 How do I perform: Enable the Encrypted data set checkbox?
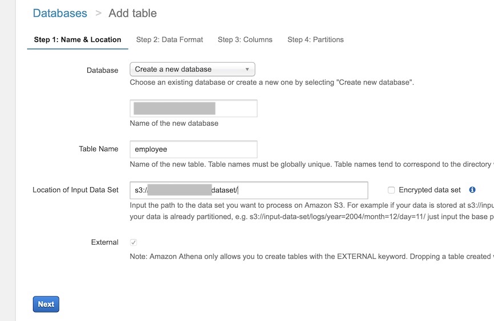391,190
